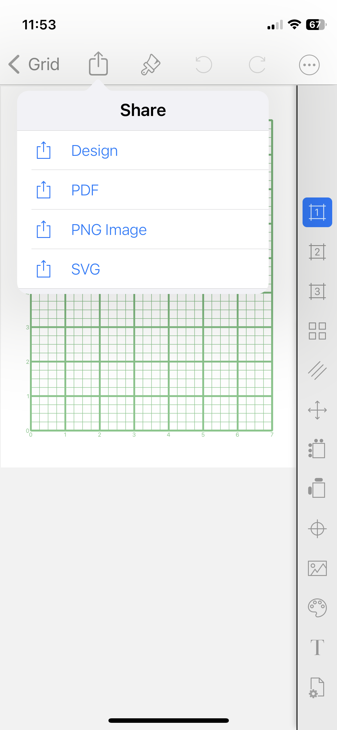Click the Share icon in the toolbar
The height and width of the screenshot is (730, 337).
[98, 64]
